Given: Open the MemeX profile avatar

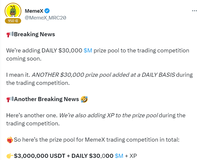Looking at the screenshot, I should [x=13, y=11].
